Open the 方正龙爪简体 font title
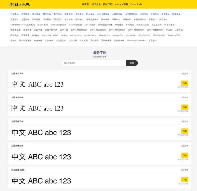This screenshot has height=191, width=197. (17, 98)
